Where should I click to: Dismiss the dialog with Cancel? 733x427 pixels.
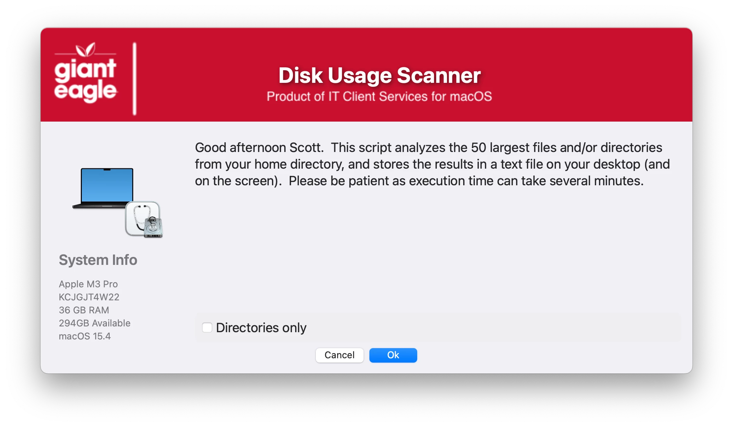pyautogui.click(x=339, y=355)
